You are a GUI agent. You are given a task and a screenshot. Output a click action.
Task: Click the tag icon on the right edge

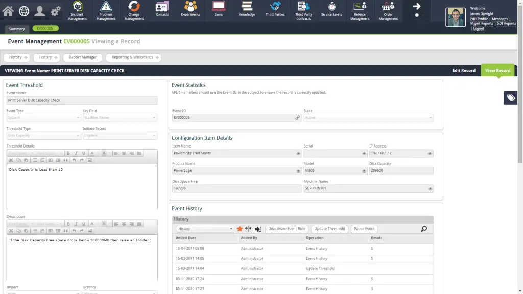[x=511, y=97]
